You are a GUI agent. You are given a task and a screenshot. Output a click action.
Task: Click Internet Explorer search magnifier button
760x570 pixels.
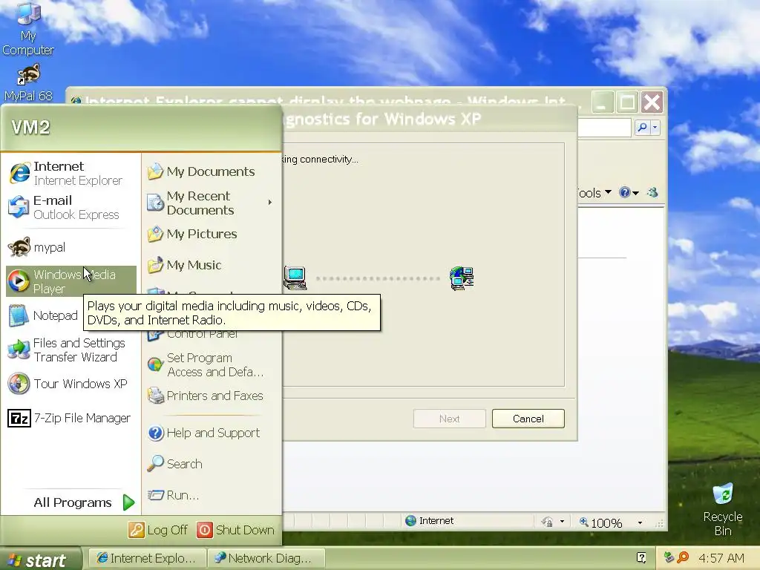[x=642, y=128]
